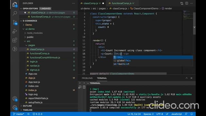Image resolution: width=206 pixels, height=116 pixels.
Task: Click the terminal list icon below the arrows
Action: click(84, 87)
